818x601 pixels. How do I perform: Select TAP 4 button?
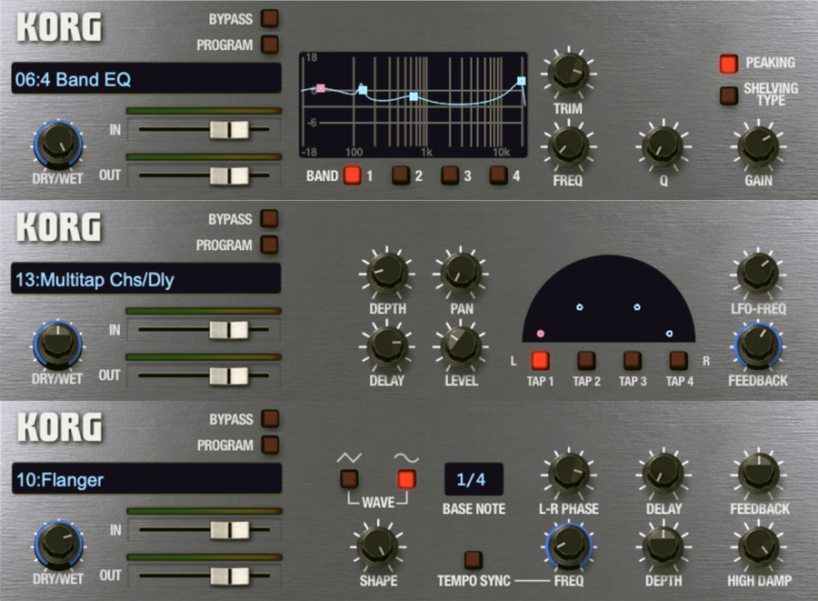click(x=678, y=360)
